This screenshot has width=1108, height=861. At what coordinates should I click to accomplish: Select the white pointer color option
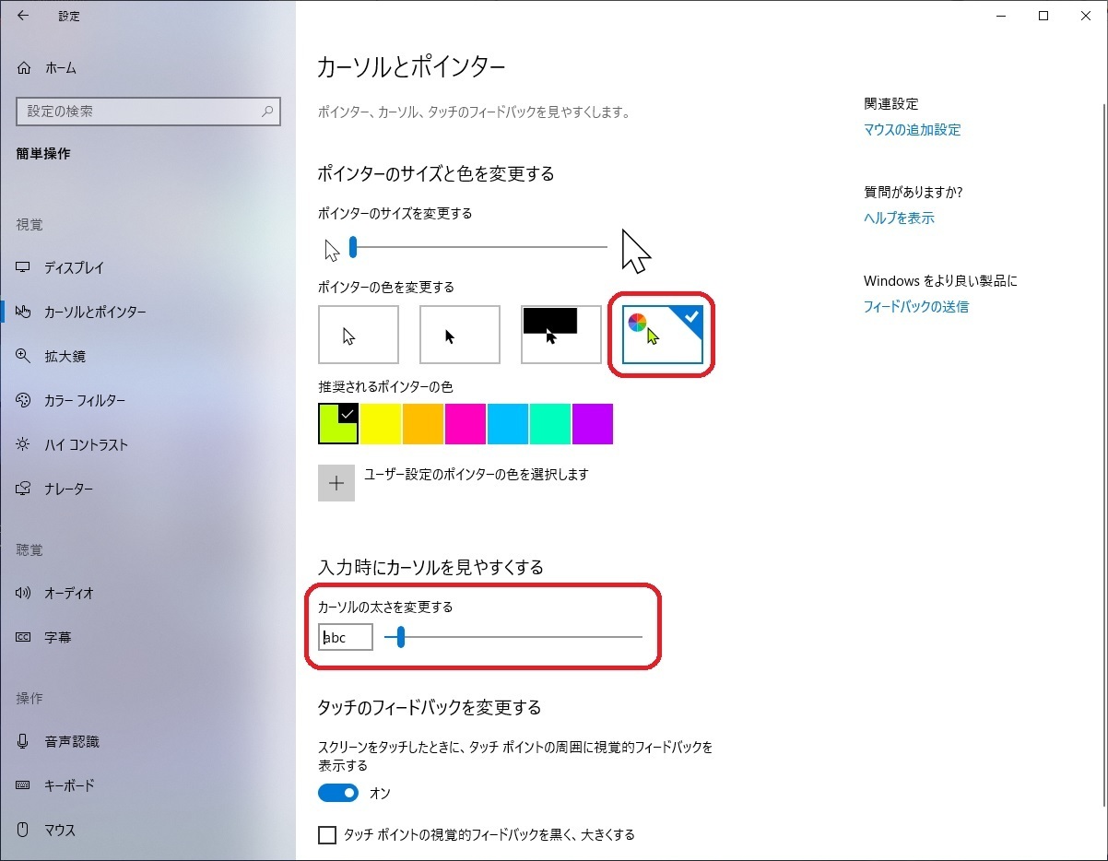tap(359, 335)
